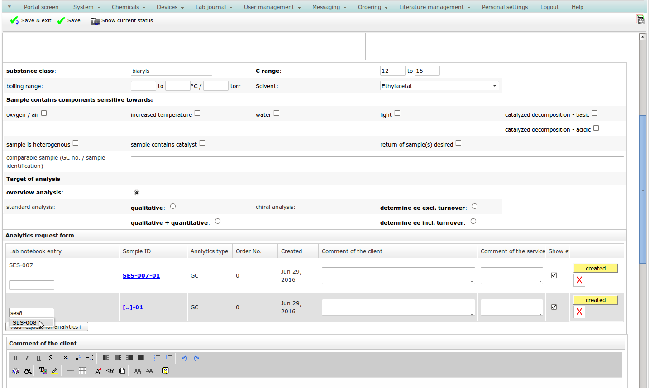Open Personal settings
The width and height of the screenshot is (649, 388).
pyautogui.click(x=505, y=7)
